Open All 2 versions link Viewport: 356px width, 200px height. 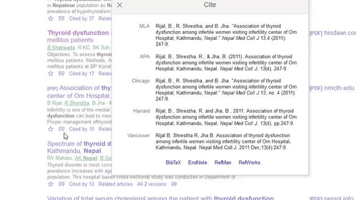[x=151, y=184]
